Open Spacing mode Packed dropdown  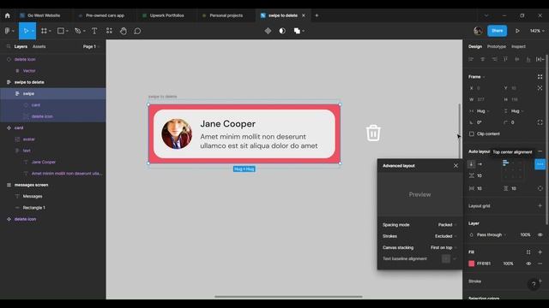tap(447, 224)
